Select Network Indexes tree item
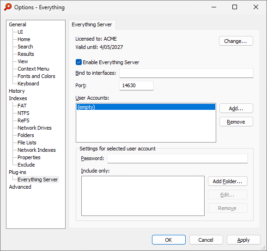This screenshot has height=251, width=267. (36, 150)
